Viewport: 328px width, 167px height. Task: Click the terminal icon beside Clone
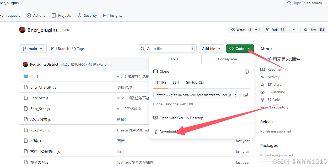pos(155,71)
